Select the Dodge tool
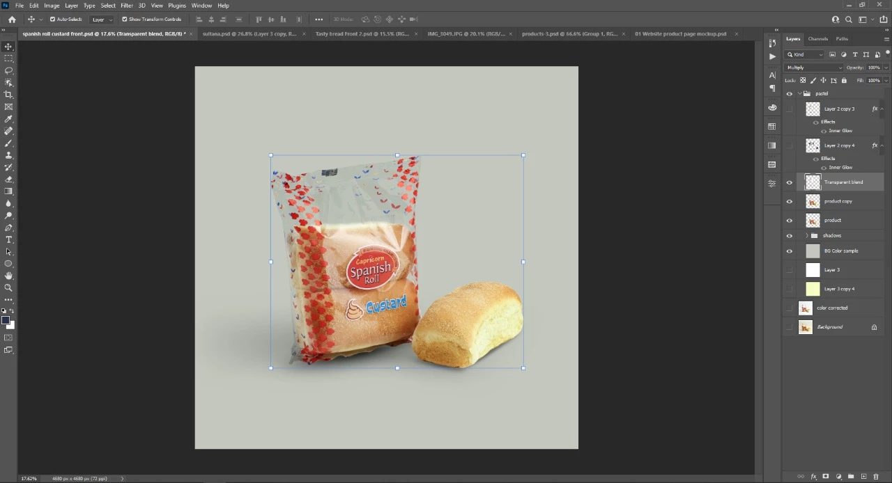 click(8, 216)
